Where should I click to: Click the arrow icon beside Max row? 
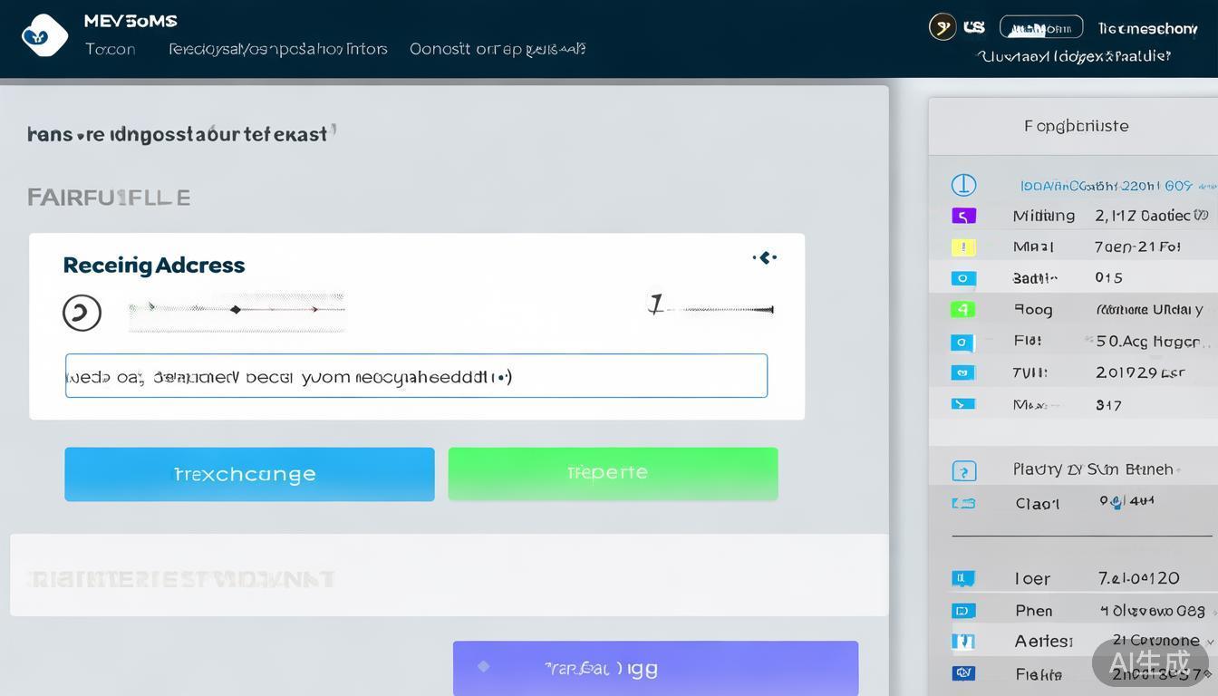click(962, 404)
